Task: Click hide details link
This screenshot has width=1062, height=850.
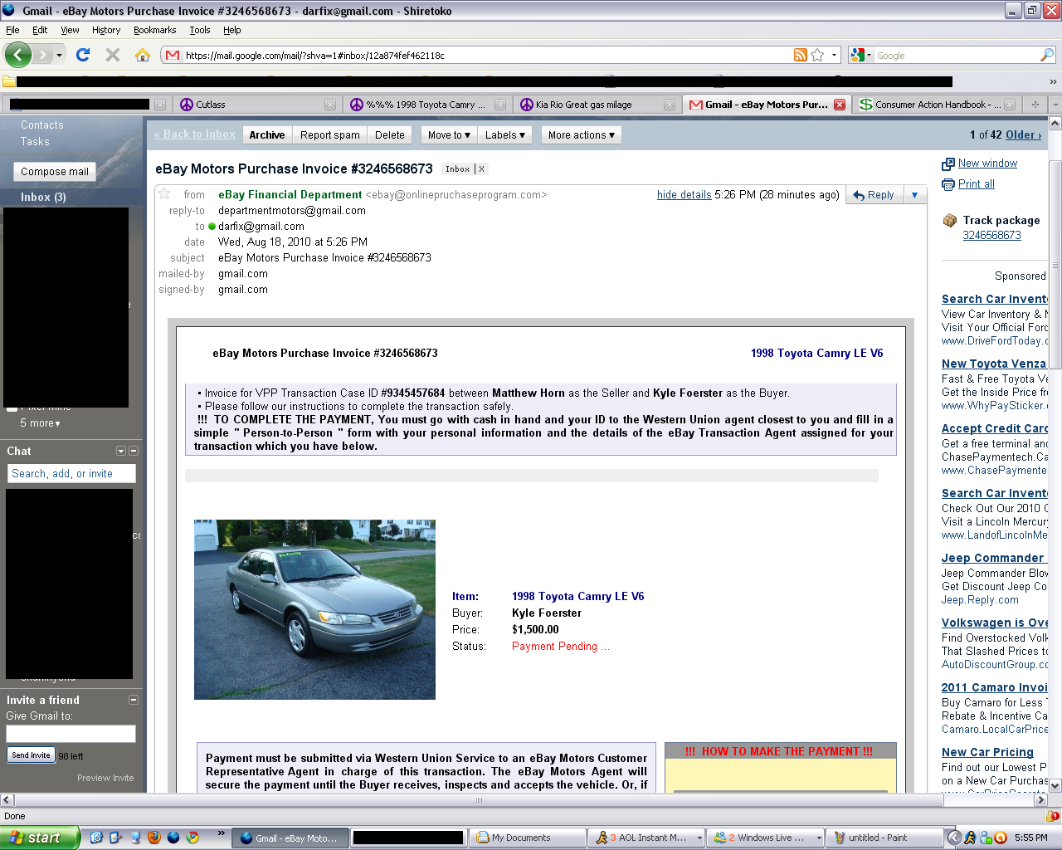Action: click(x=684, y=195)
